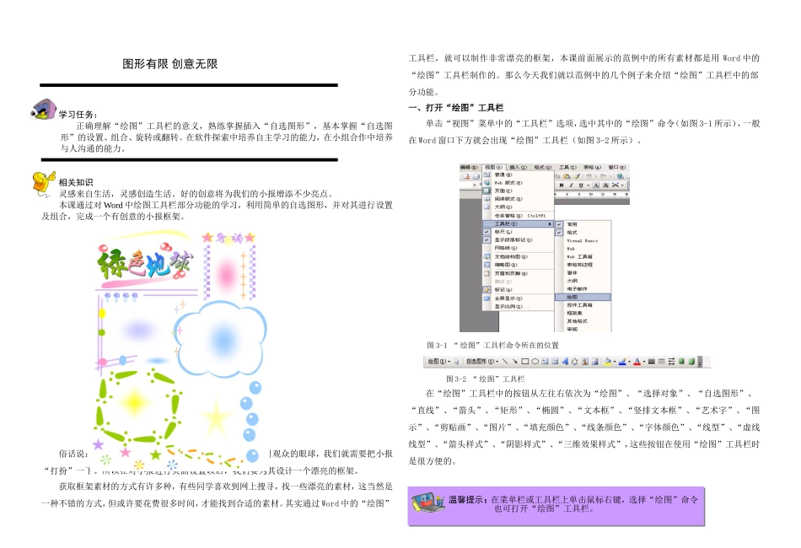This screenshot has height=548, width=801.
Task: Uncheck the 格式 toolbar in submenu
Action: coord(583,233)
